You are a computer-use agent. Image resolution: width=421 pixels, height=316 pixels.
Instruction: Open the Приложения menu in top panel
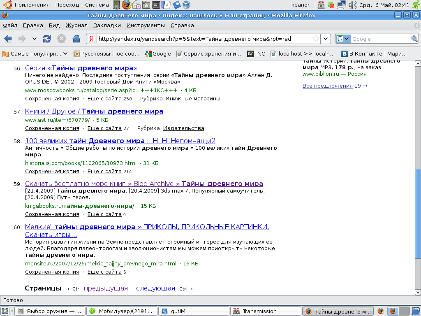coord(32,5)
